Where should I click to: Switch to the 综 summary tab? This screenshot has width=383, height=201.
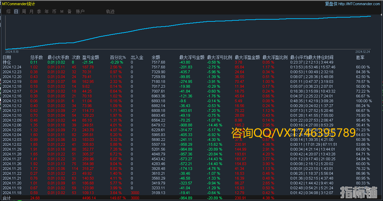pos(9,11)
